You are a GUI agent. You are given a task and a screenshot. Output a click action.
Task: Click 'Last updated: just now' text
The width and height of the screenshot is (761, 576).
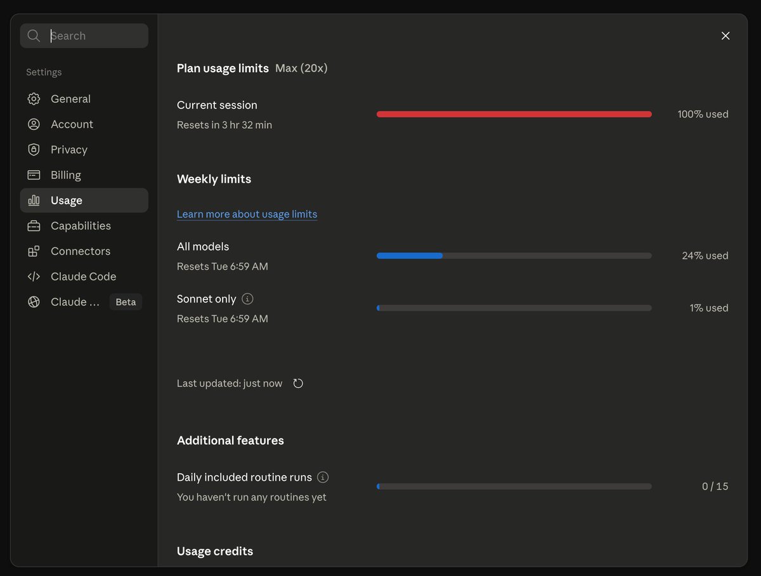(x=230, y=383)
